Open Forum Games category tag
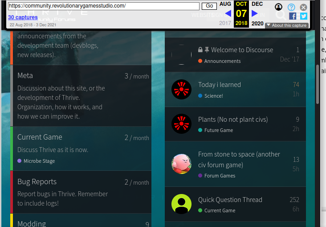Screen dimensions: 326x227 click(220, 176)
